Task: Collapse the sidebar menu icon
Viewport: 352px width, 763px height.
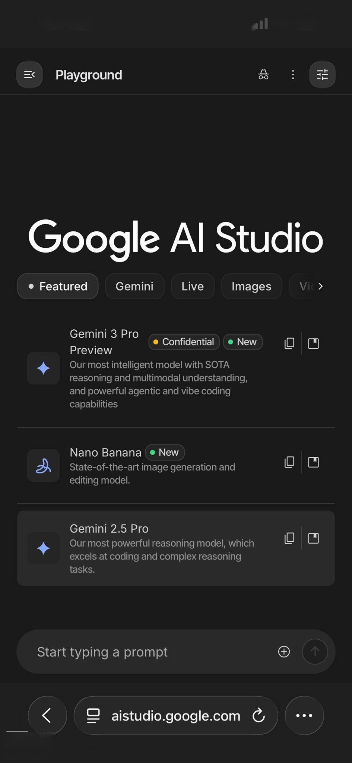Action: point(29,75)
